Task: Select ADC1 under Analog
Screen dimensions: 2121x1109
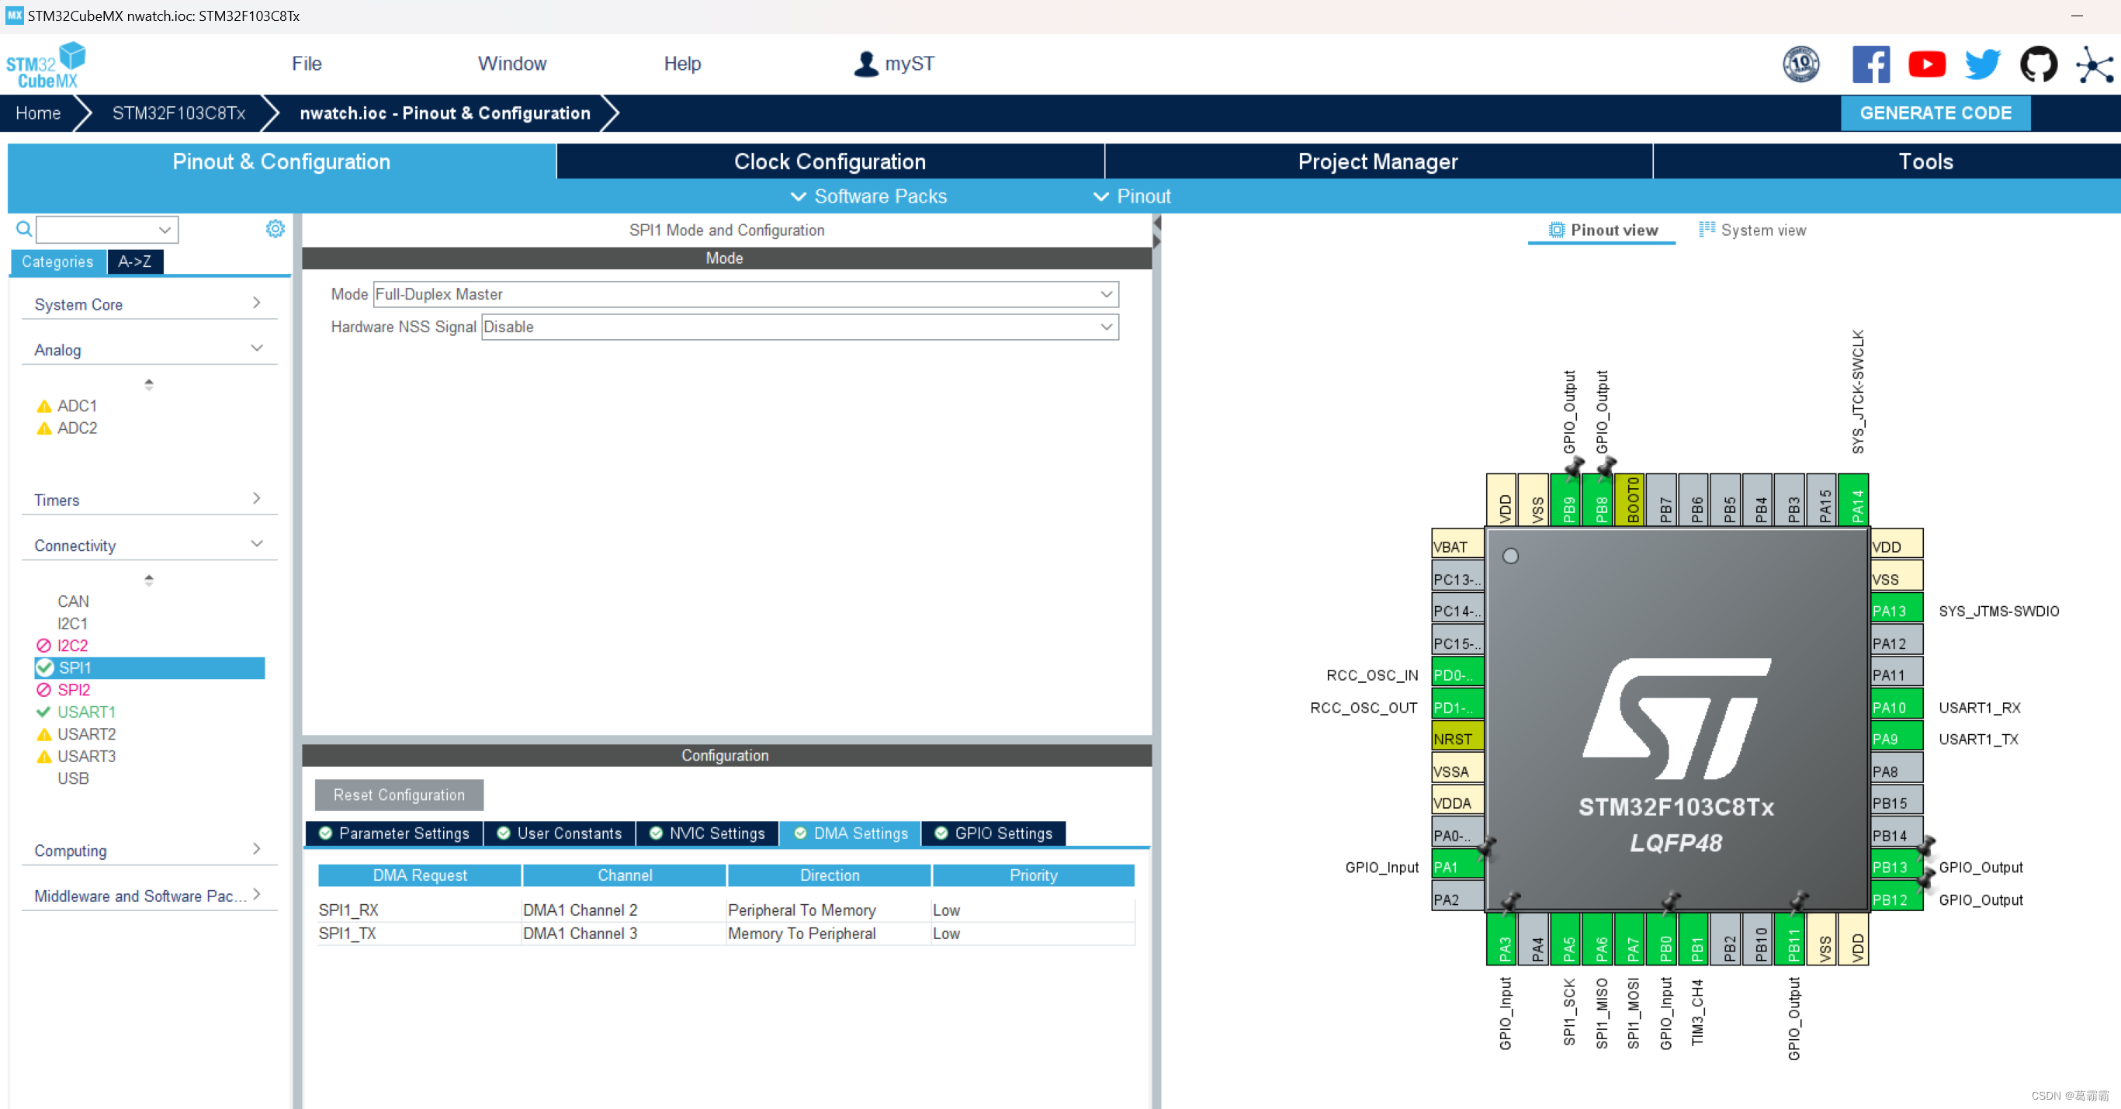Action: 78,406
